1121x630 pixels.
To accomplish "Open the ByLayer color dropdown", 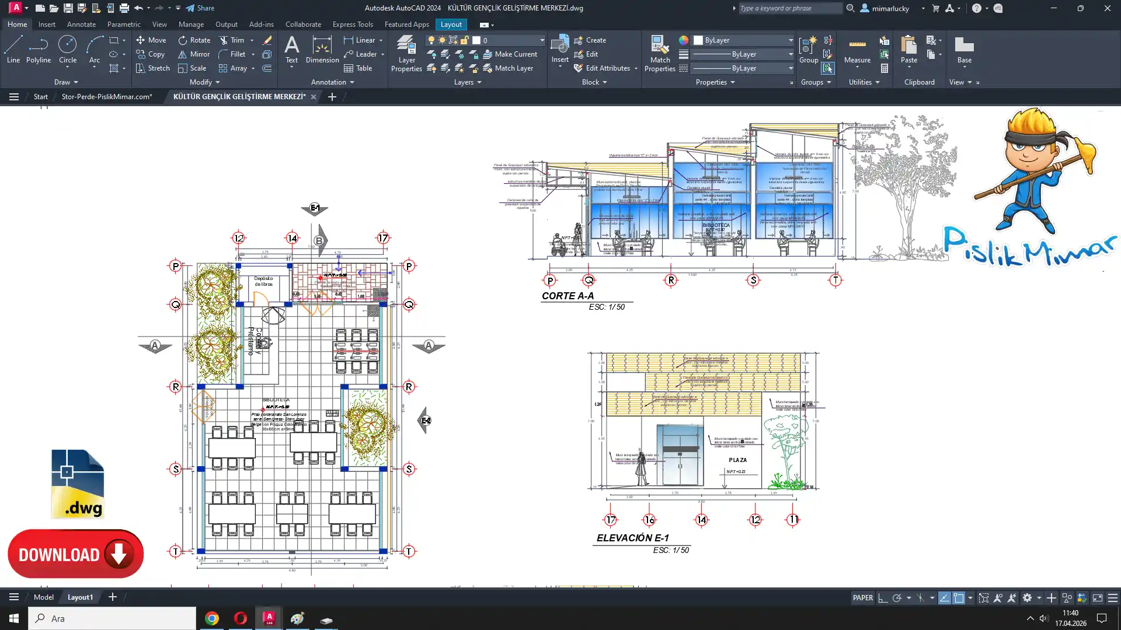I will click(791, 40).
